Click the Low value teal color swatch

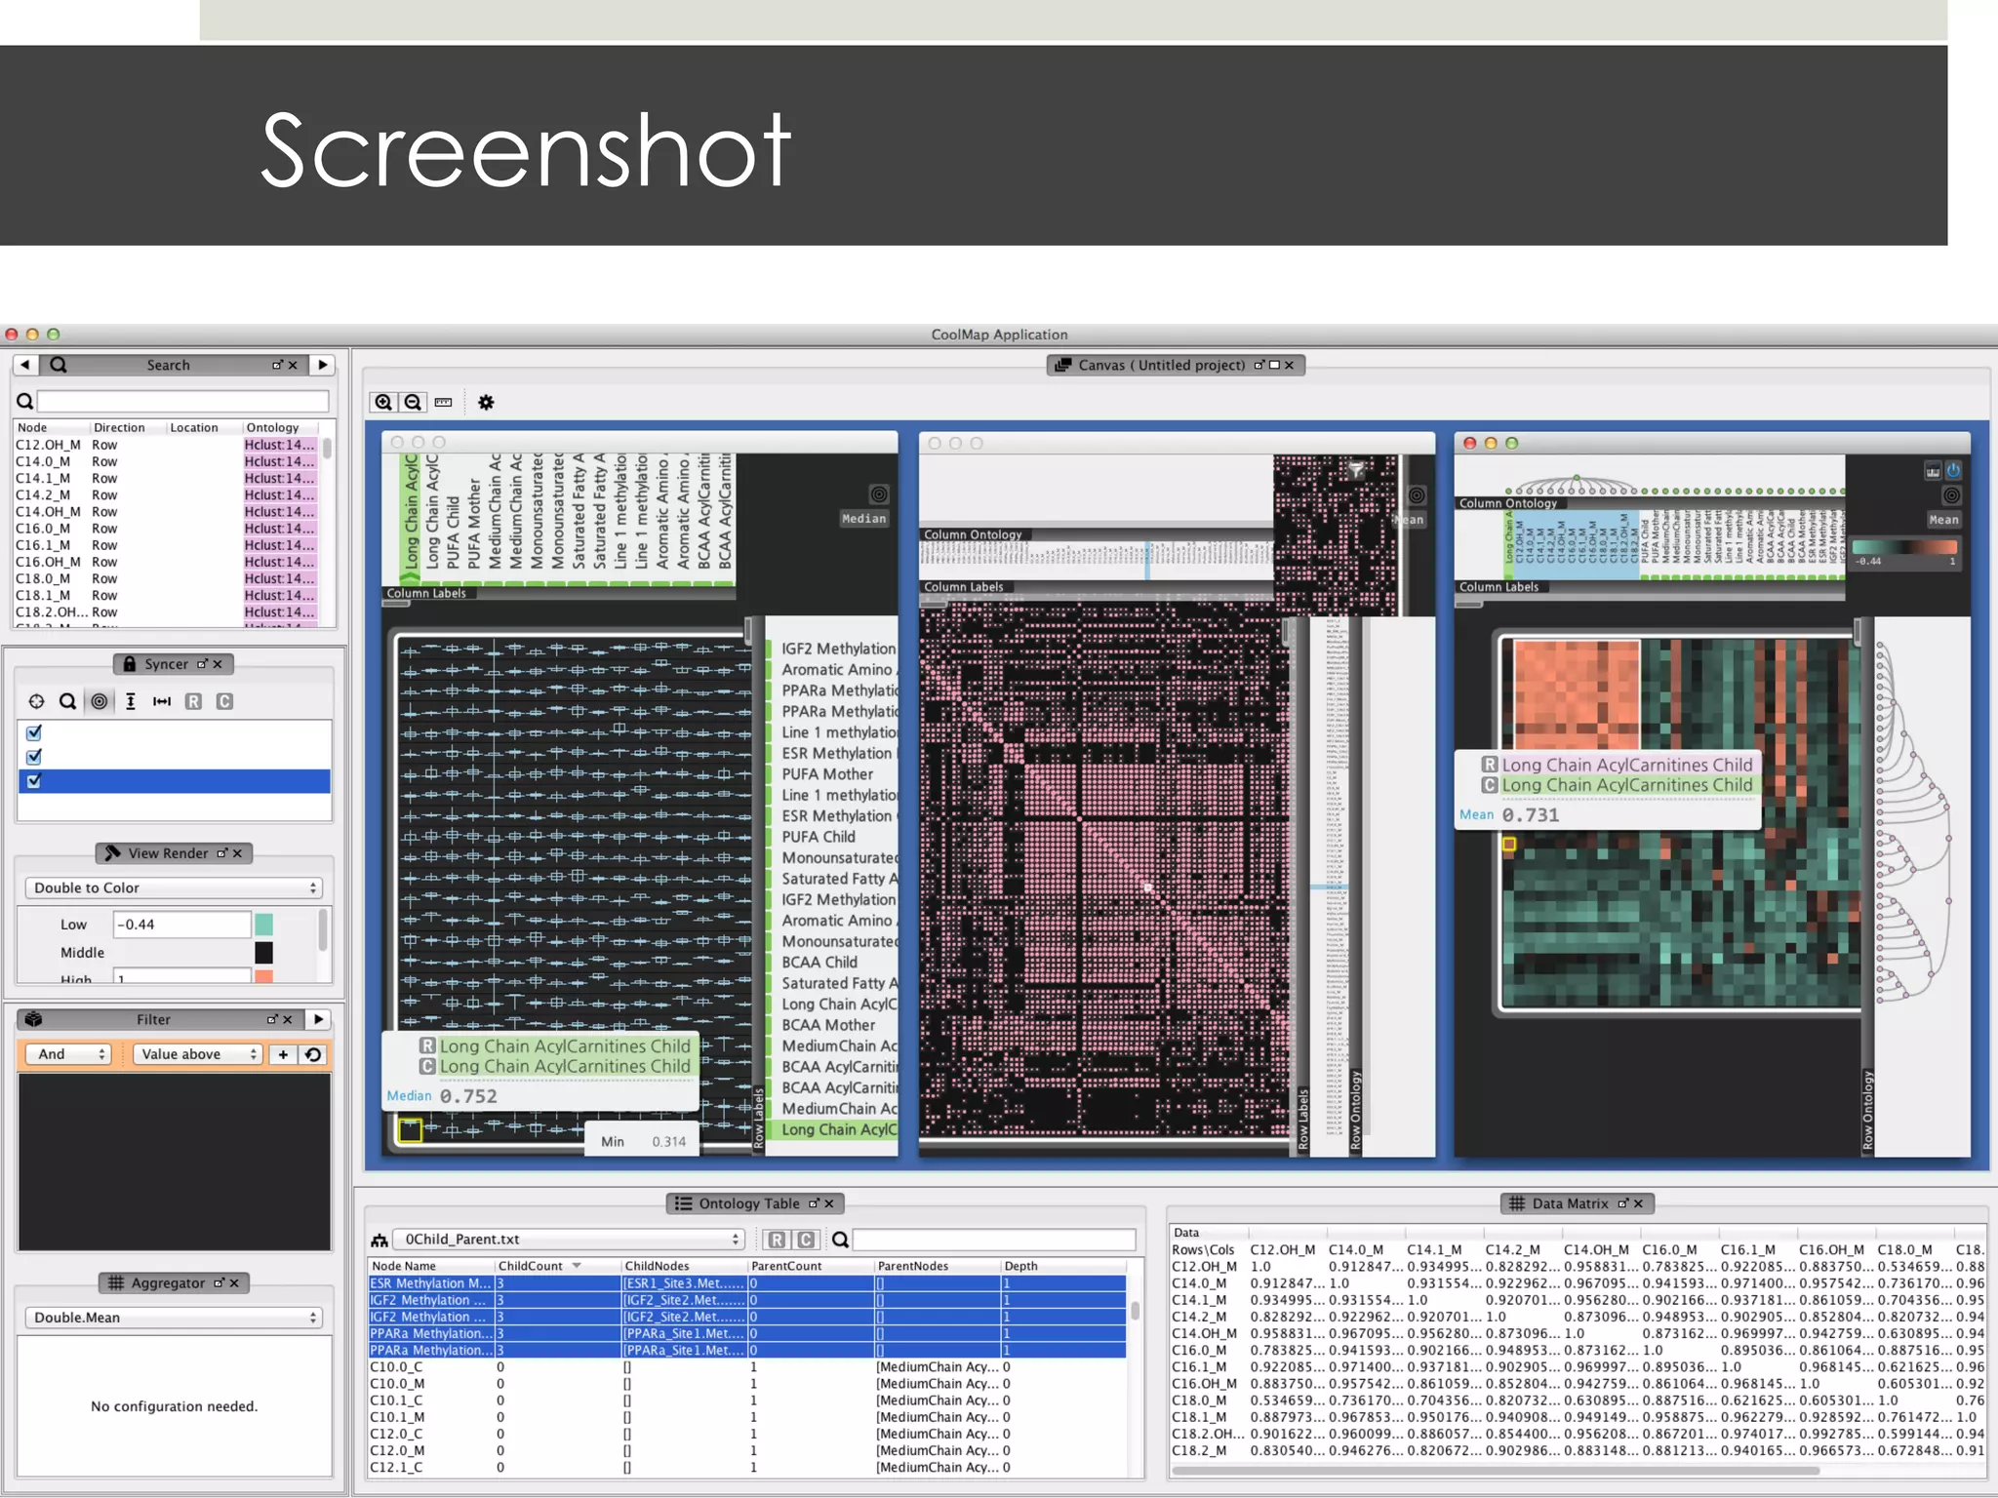click(x=263, y=925)
